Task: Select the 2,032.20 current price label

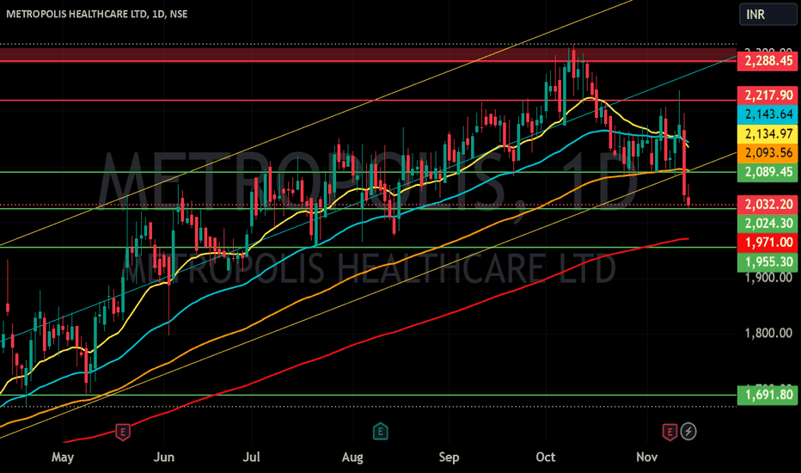Action: (767, 205)
